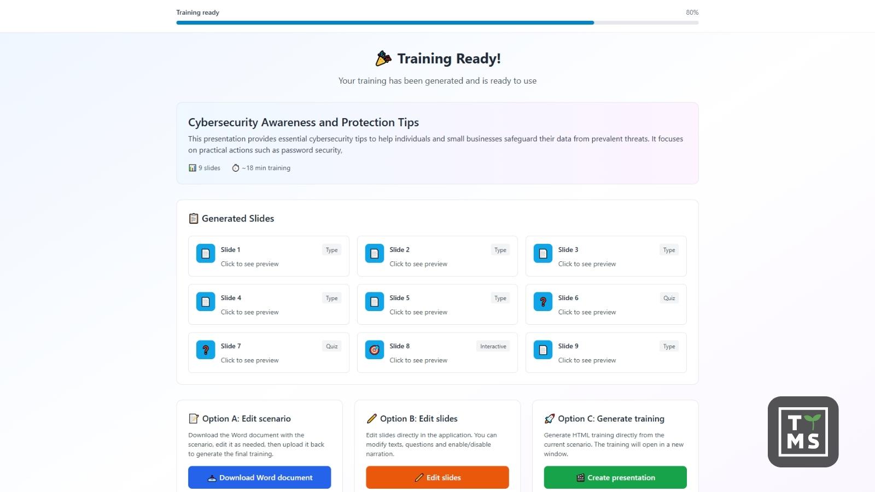Click the pencil icon beside Option B heading
875x492 pixels.
click(x=371, y=419)
